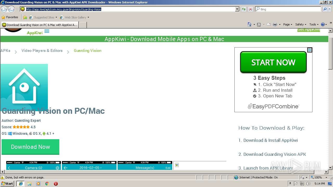Screen dimensions: 333x187
Task: Click '1. Download & Install AppKiwi' step
Action: click(268, 140)
